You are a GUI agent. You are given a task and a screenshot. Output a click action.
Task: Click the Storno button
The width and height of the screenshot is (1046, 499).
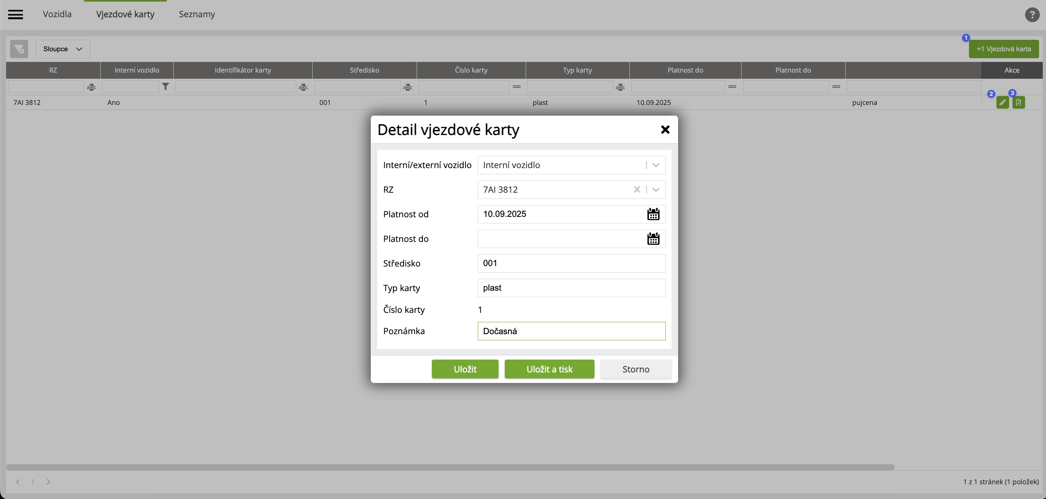pyautogui.click(x=635, y=369)
